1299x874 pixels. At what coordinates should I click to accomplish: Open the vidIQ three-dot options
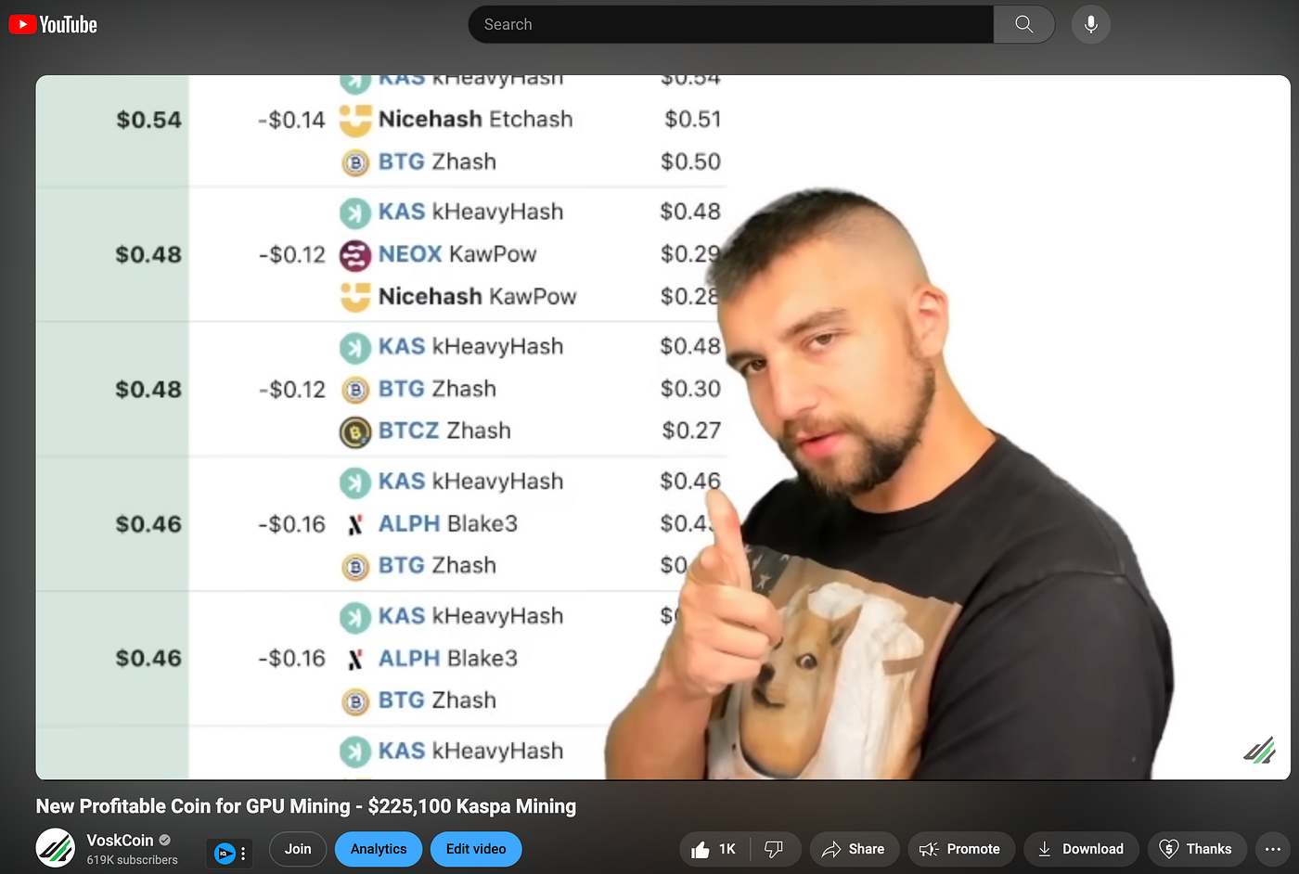tap(243, 854)
